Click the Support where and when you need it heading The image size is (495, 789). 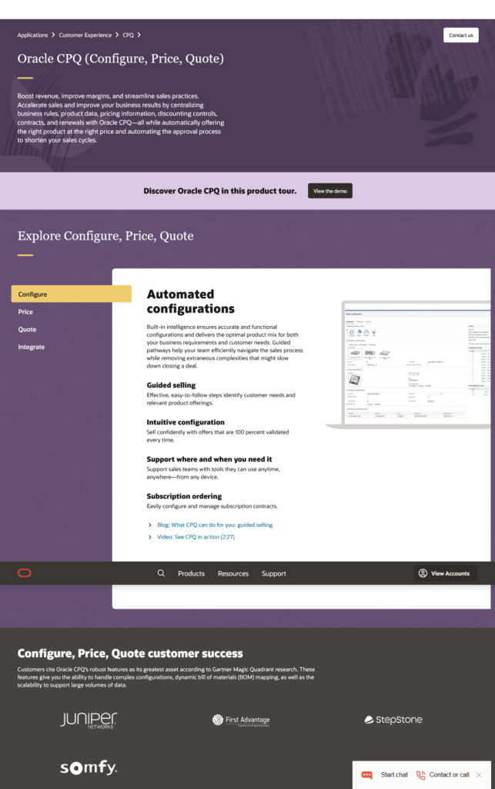point(209,459)
